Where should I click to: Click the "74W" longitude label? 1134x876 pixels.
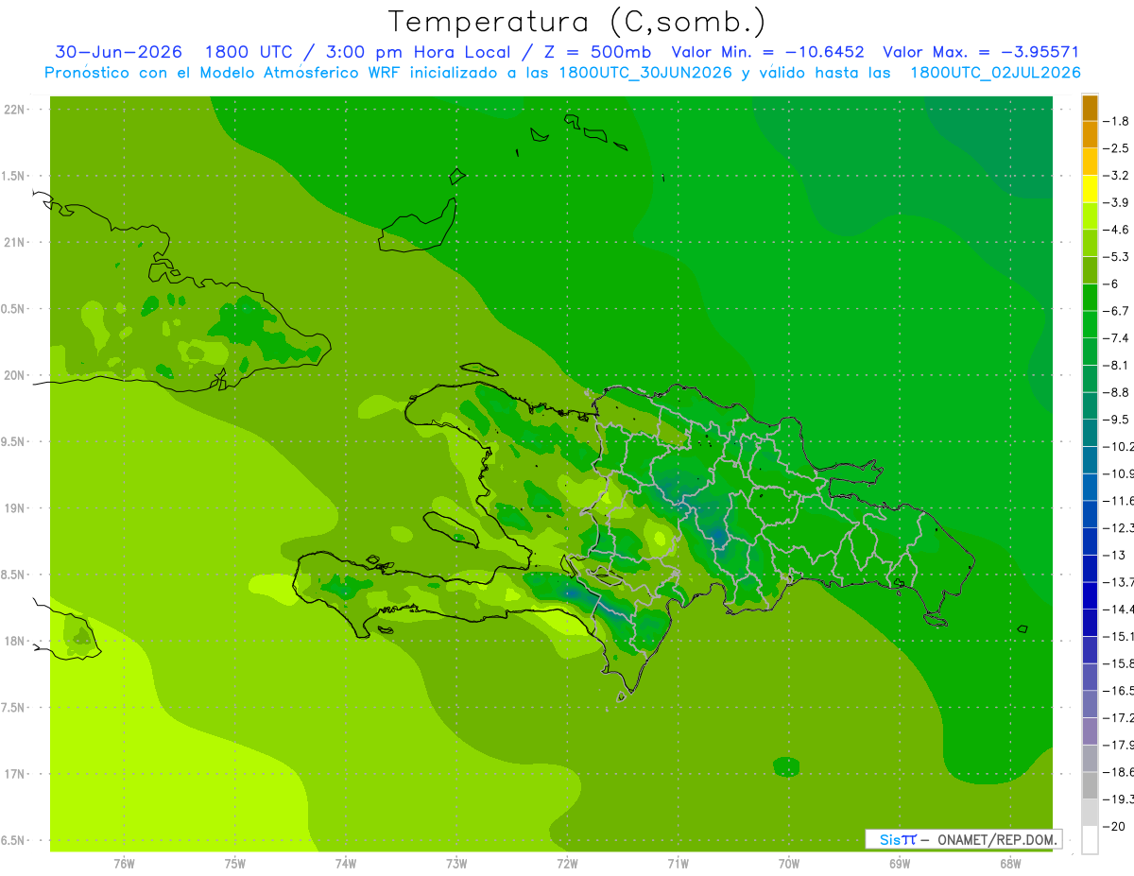click(346, 863)
